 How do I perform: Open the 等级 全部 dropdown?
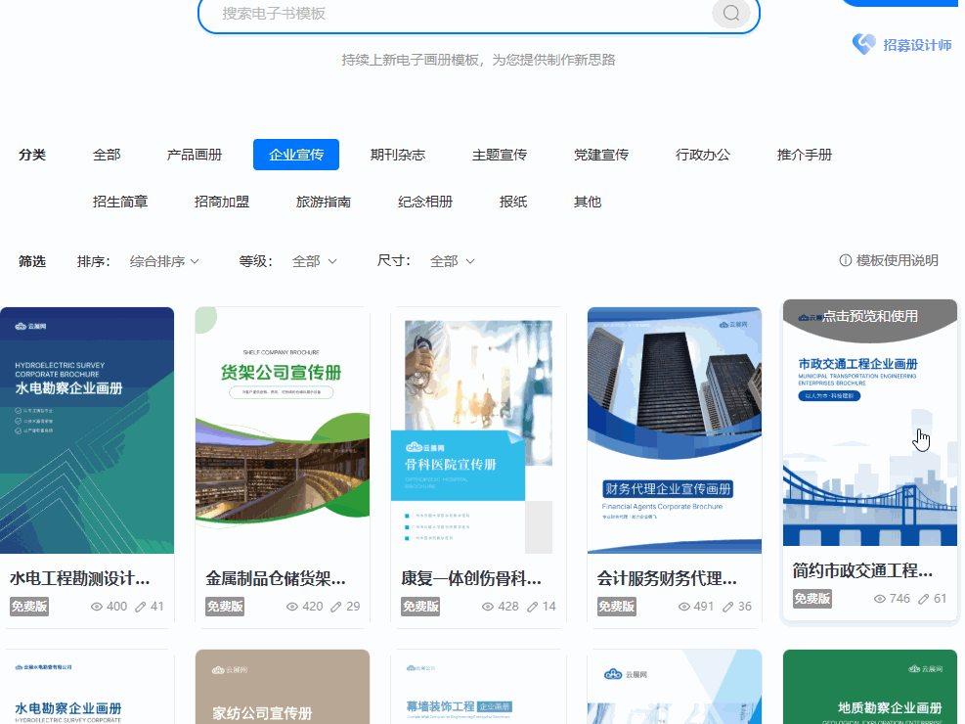coord(314,261)
